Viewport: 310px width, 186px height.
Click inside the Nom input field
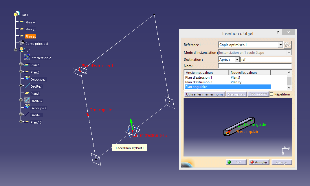pyautogui.click(x=255, y=66)
